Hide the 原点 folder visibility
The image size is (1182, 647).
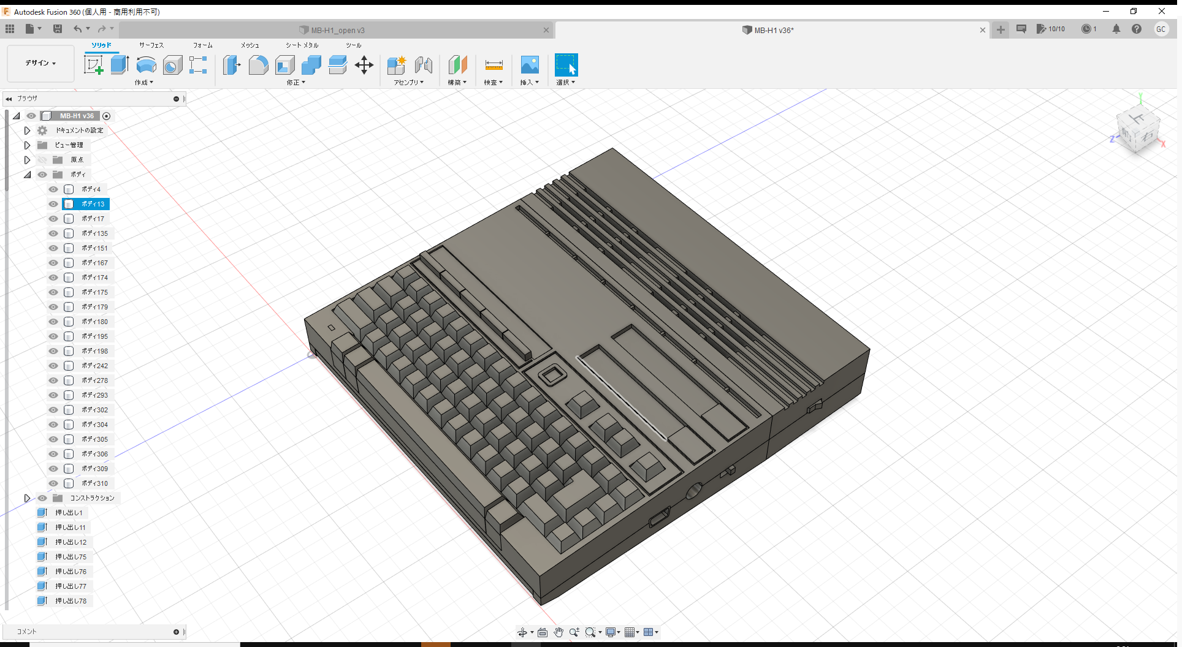click(x=42, y=159)
